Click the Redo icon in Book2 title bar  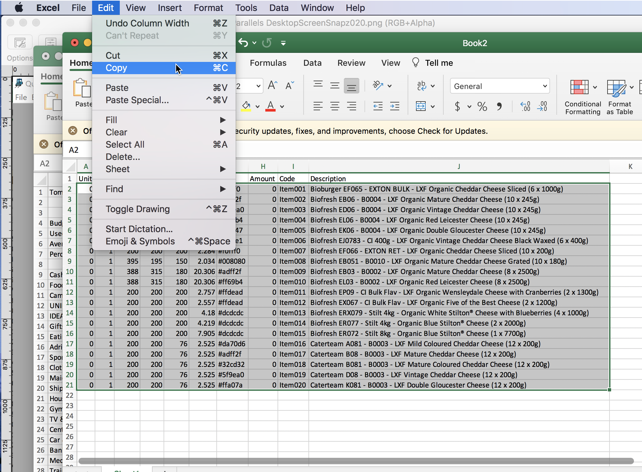pyautogui.click(x=267, y=43)
